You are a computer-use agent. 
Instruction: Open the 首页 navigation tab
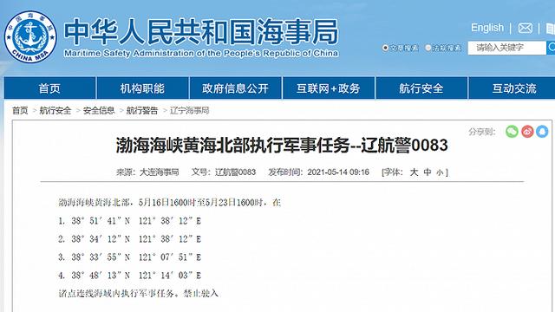pos(50,88)
